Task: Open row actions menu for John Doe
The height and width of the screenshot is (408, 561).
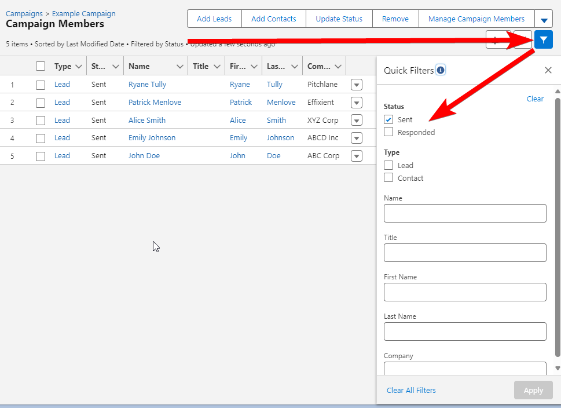Action: point(357,156)
